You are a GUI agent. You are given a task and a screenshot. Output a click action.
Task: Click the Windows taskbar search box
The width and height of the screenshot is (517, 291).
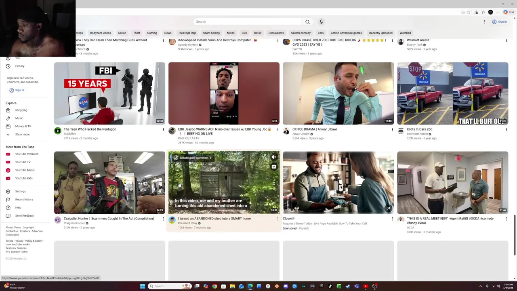tap(170, 286)
